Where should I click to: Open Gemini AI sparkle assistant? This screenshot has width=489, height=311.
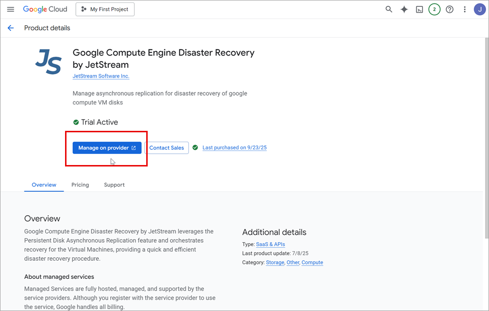[x=404, y=9]
